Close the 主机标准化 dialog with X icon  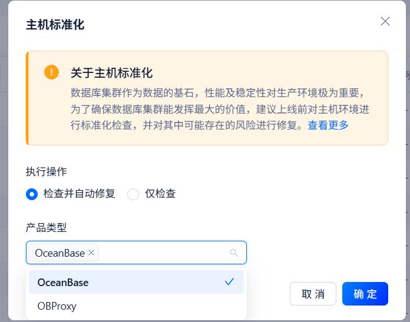385,21
